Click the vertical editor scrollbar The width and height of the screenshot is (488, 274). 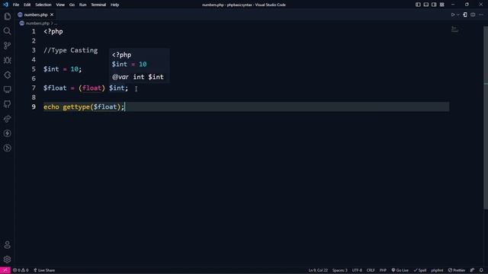tap(486, 118)
